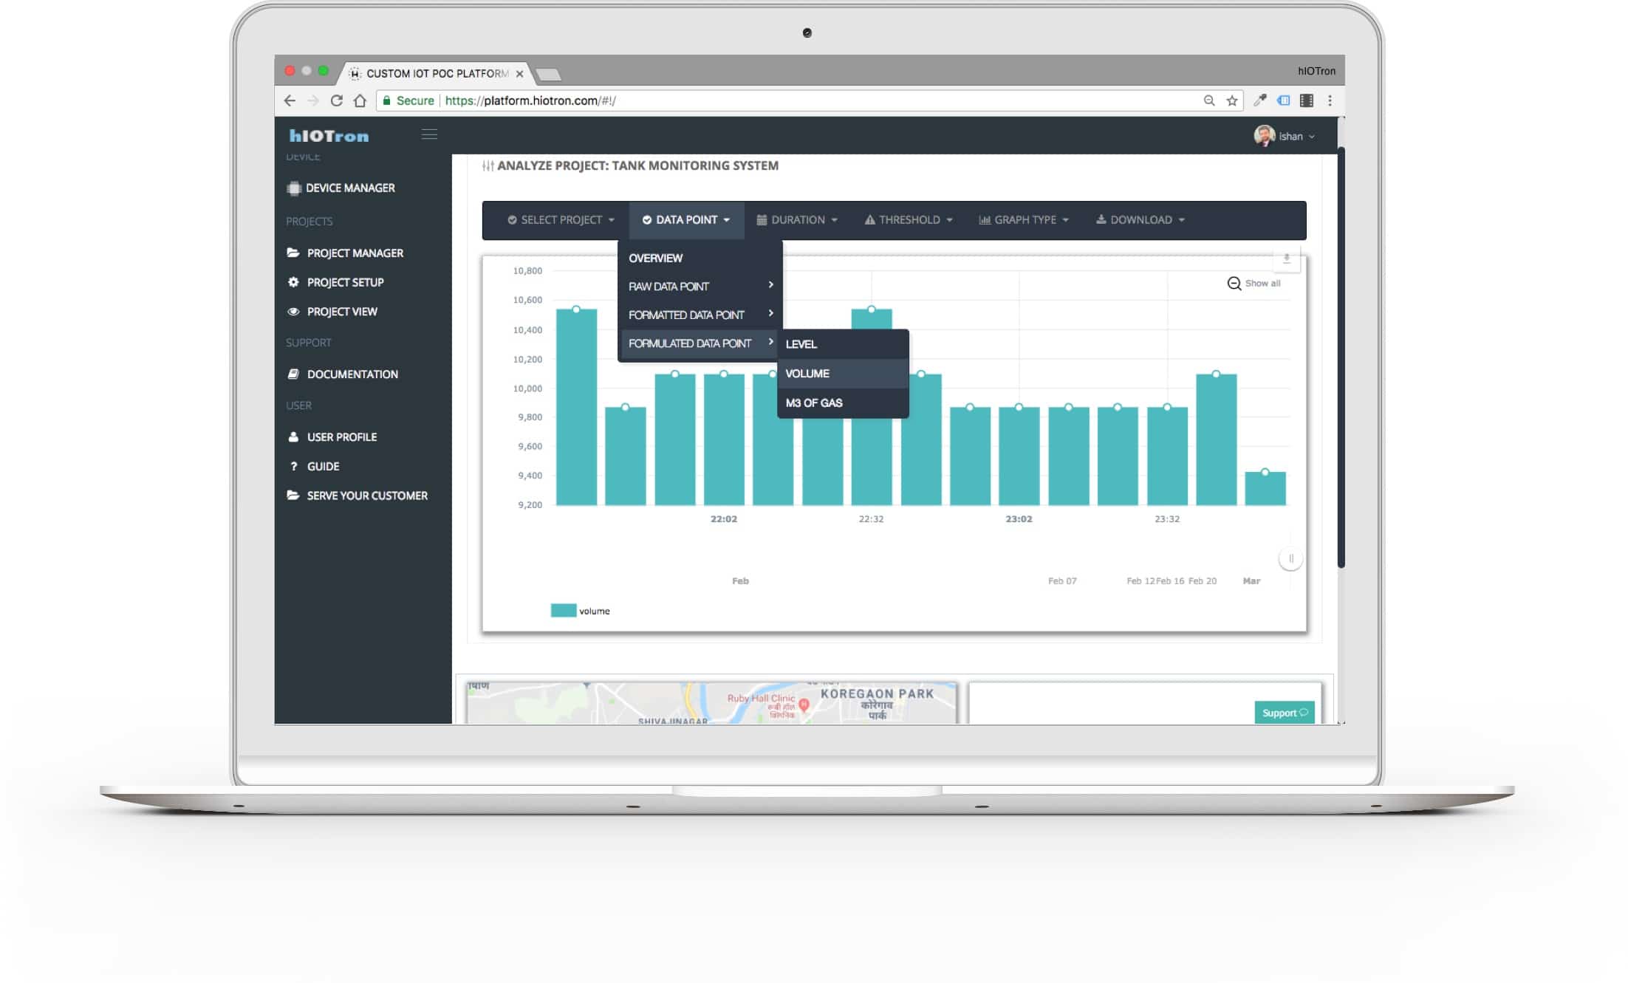Screen dimensions: 1628x983
Task: Click the chart export download icon
Action: point(1286,258)
